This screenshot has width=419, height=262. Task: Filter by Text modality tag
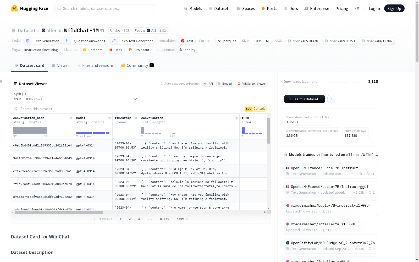pyautogui.click(x=187, y=41)
